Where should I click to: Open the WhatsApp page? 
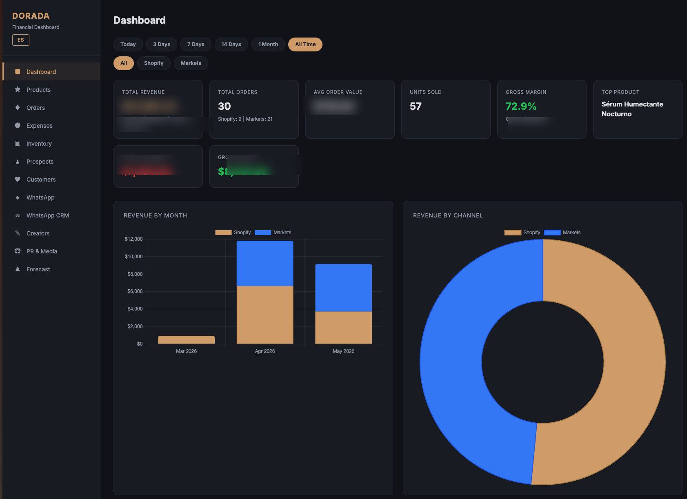pos(51,197)
